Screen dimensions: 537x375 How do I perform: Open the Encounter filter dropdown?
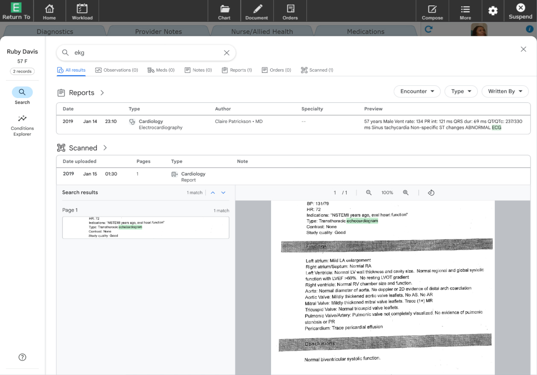click(417, 91)
